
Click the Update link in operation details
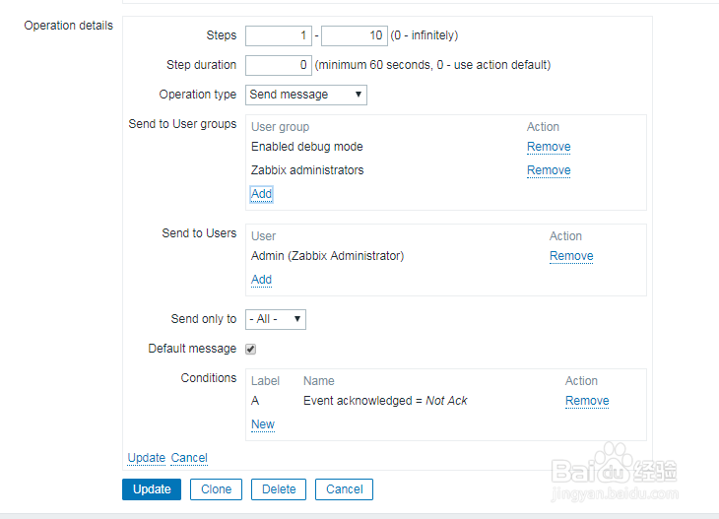tap(147, 458)
